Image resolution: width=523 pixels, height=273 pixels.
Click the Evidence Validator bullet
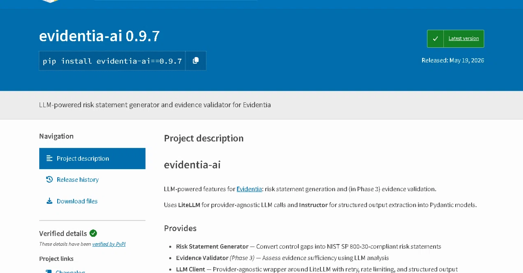pos(282,258)
